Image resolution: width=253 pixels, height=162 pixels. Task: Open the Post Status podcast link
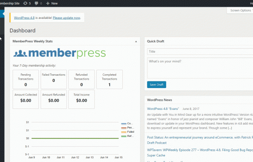(x=200, y=140)
